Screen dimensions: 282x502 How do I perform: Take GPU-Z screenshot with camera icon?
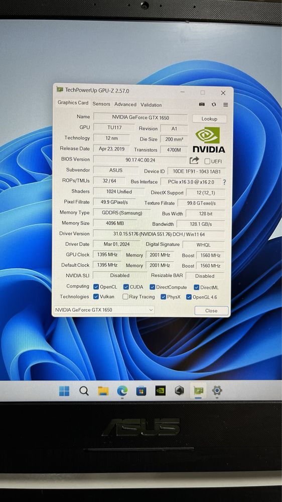click(202, 105)
